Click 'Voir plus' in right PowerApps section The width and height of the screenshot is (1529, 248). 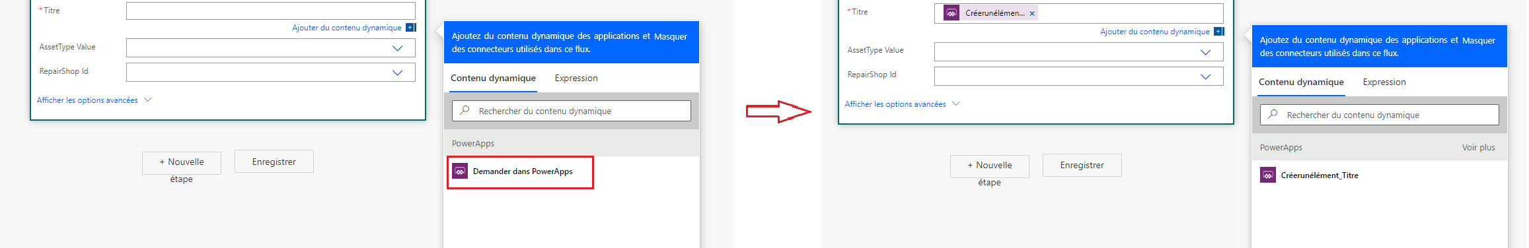(1479, 148)
